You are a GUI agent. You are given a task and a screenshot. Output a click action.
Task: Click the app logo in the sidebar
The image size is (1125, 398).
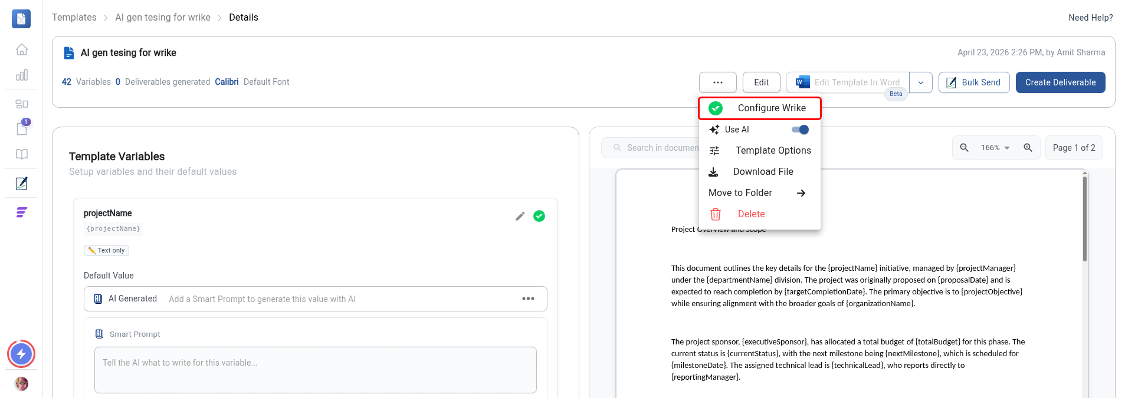click(x=21, y=19)
